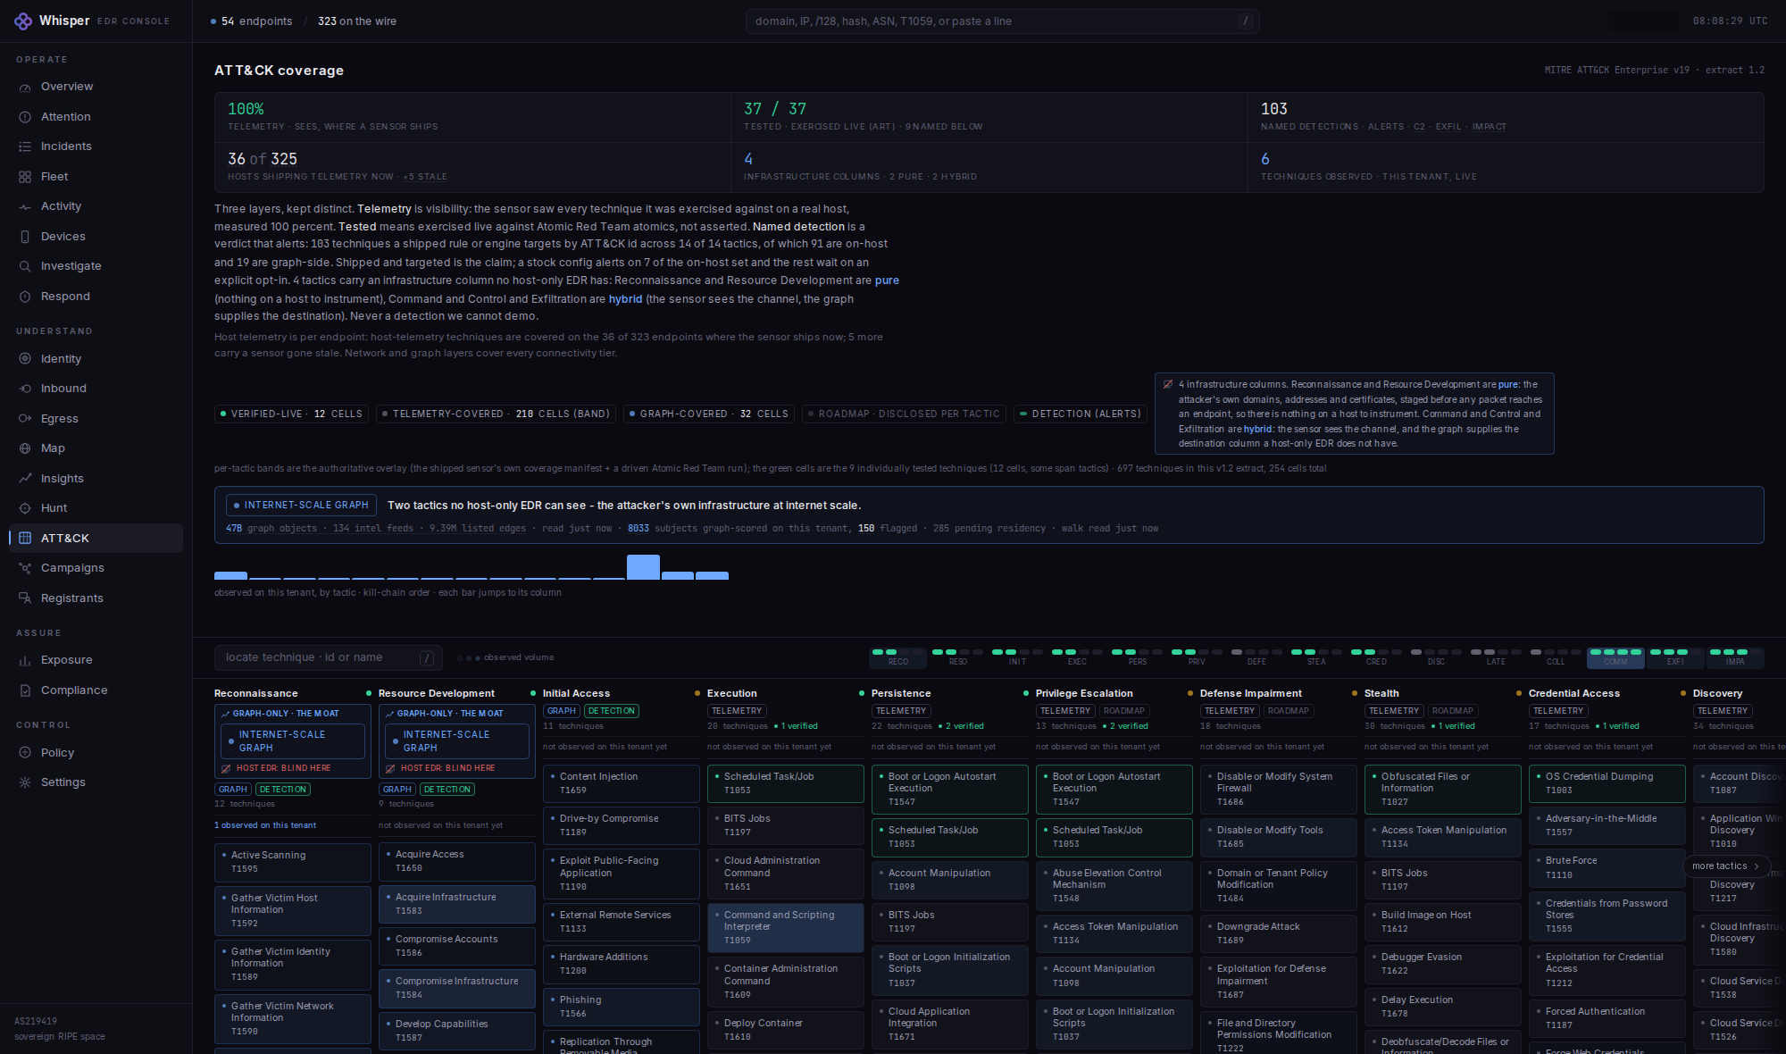Screen dimensions: 1786x1054
Task: Open Compliance from the sidebar
Action: click(x=96, y=690)
